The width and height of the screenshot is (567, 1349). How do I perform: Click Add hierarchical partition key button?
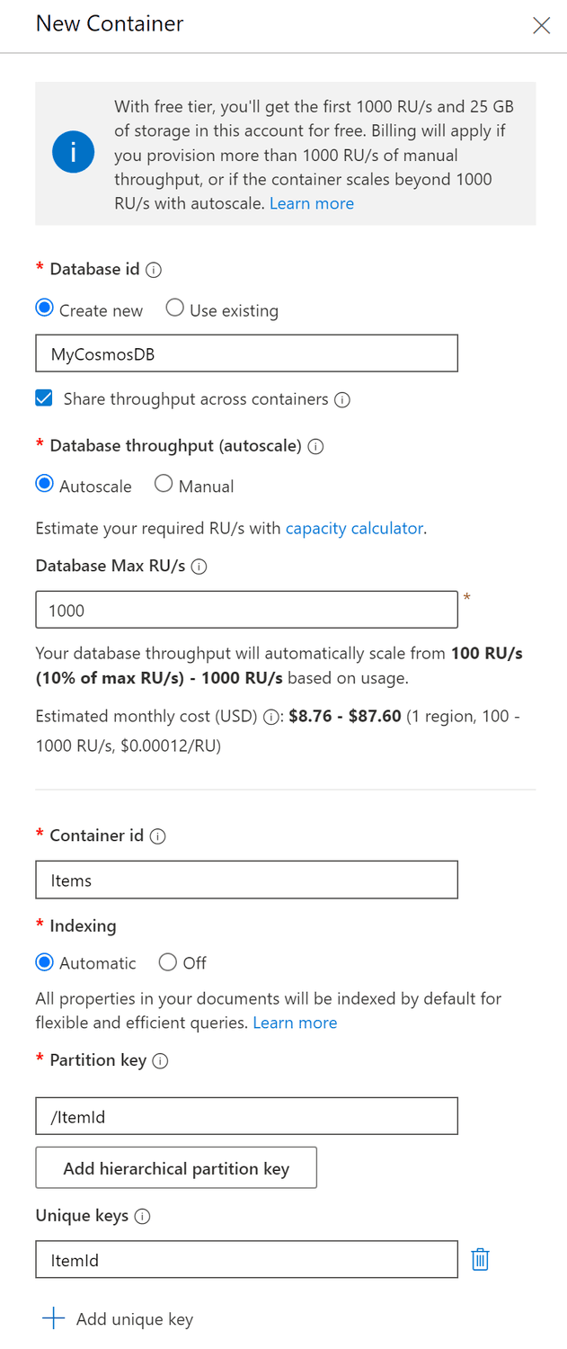pos(176,1168)
